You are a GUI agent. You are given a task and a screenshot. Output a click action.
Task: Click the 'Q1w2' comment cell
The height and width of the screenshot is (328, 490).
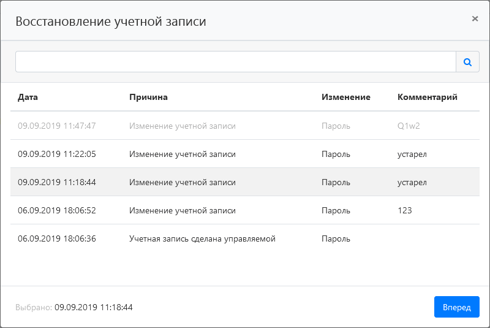(409, 126)
